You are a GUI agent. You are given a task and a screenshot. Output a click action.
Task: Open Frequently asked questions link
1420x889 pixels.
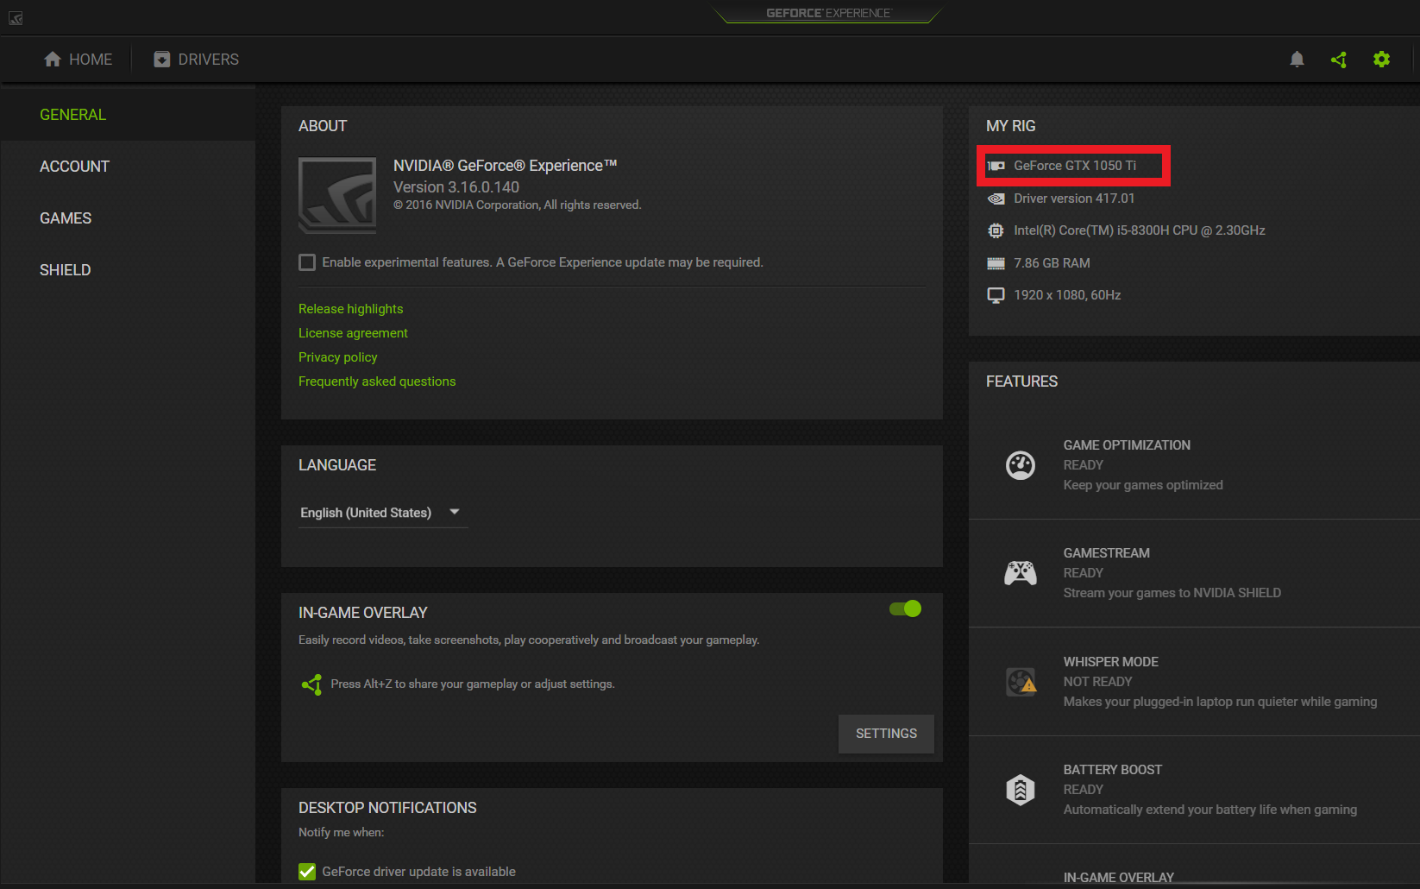[x=377, y=381]
